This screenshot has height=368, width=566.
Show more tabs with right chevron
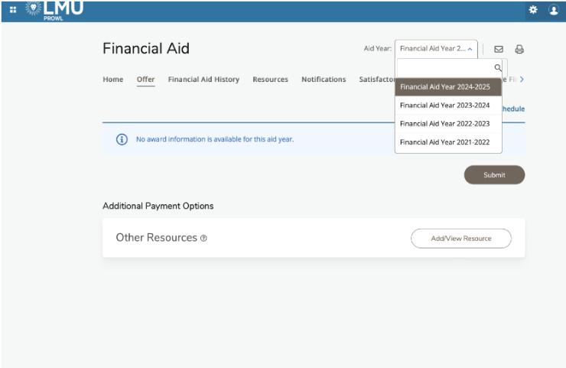pyautogui.click(x=522, y=79)
